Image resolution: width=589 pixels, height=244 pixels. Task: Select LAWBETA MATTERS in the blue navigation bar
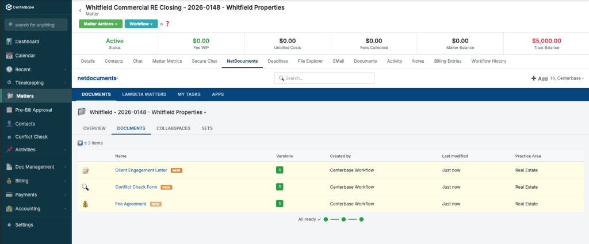pos(144,94)
